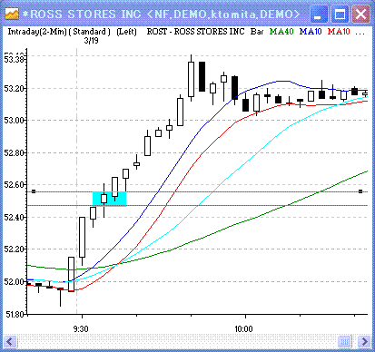Click the 53.00 price axis label
The width and height of the screenshot is (375, 352).
[14, 121]
